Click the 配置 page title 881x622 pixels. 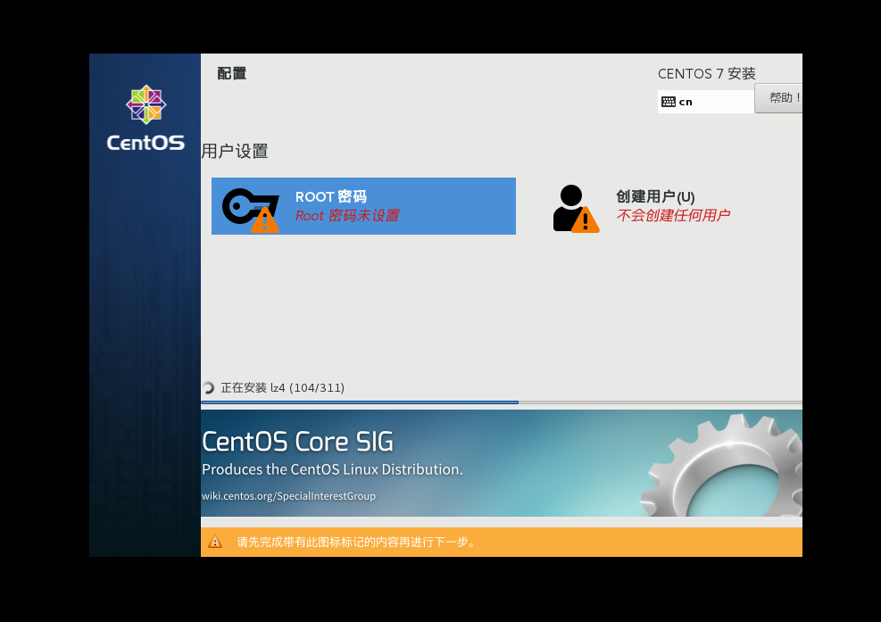[232, 73]
